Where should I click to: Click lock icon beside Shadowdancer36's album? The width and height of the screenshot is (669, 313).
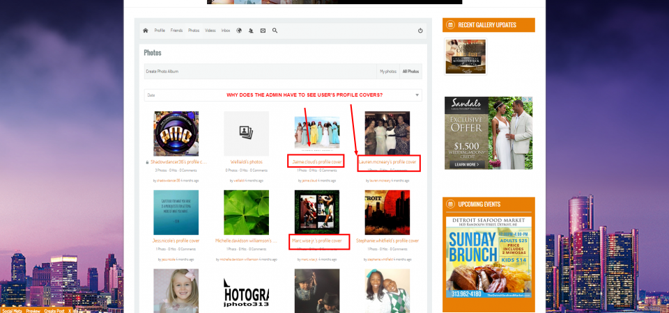point(147,162)
